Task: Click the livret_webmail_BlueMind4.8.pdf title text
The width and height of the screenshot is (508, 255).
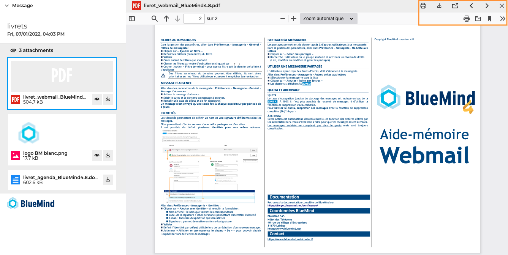Action: (182, 6)
